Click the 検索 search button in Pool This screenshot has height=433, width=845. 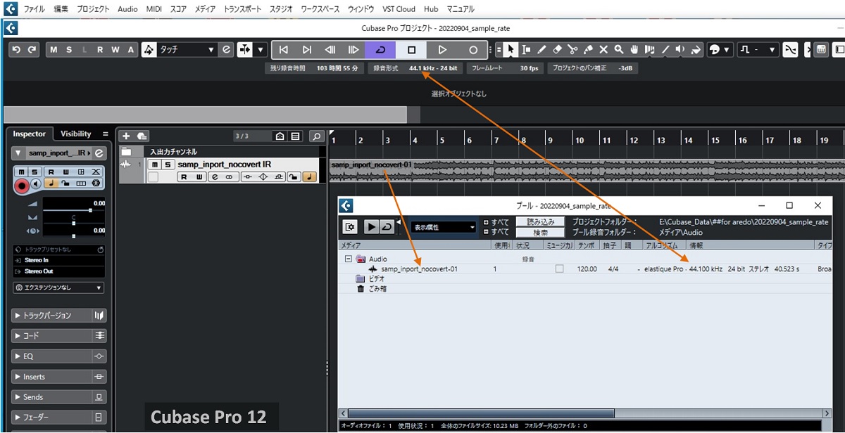point(541,233)
